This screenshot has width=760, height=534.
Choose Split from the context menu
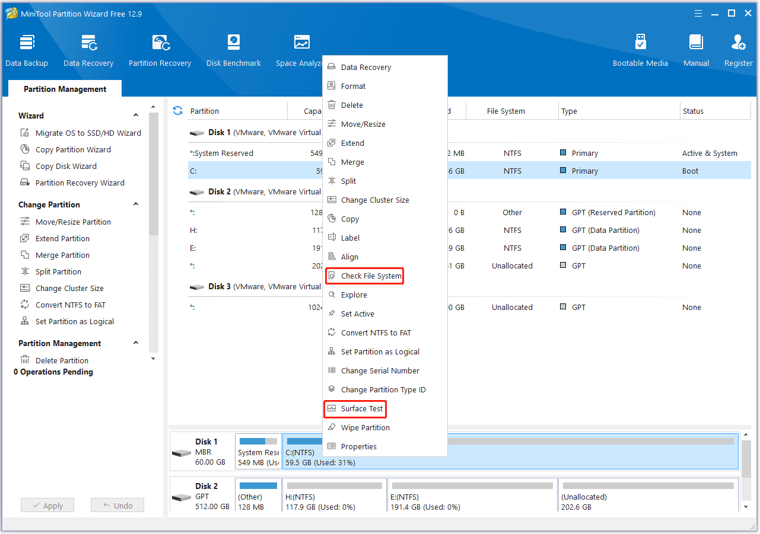coord(384,181)
